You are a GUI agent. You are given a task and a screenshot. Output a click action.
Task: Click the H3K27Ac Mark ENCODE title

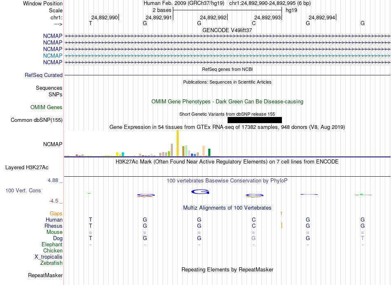click(227, 162)
